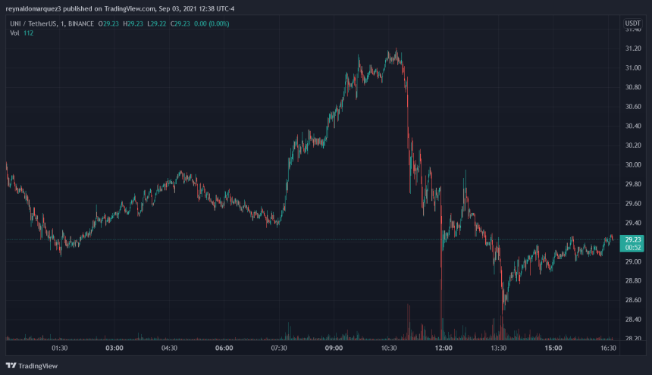
Task: Click the 31.00 price axis label
Action: (632, 68)
